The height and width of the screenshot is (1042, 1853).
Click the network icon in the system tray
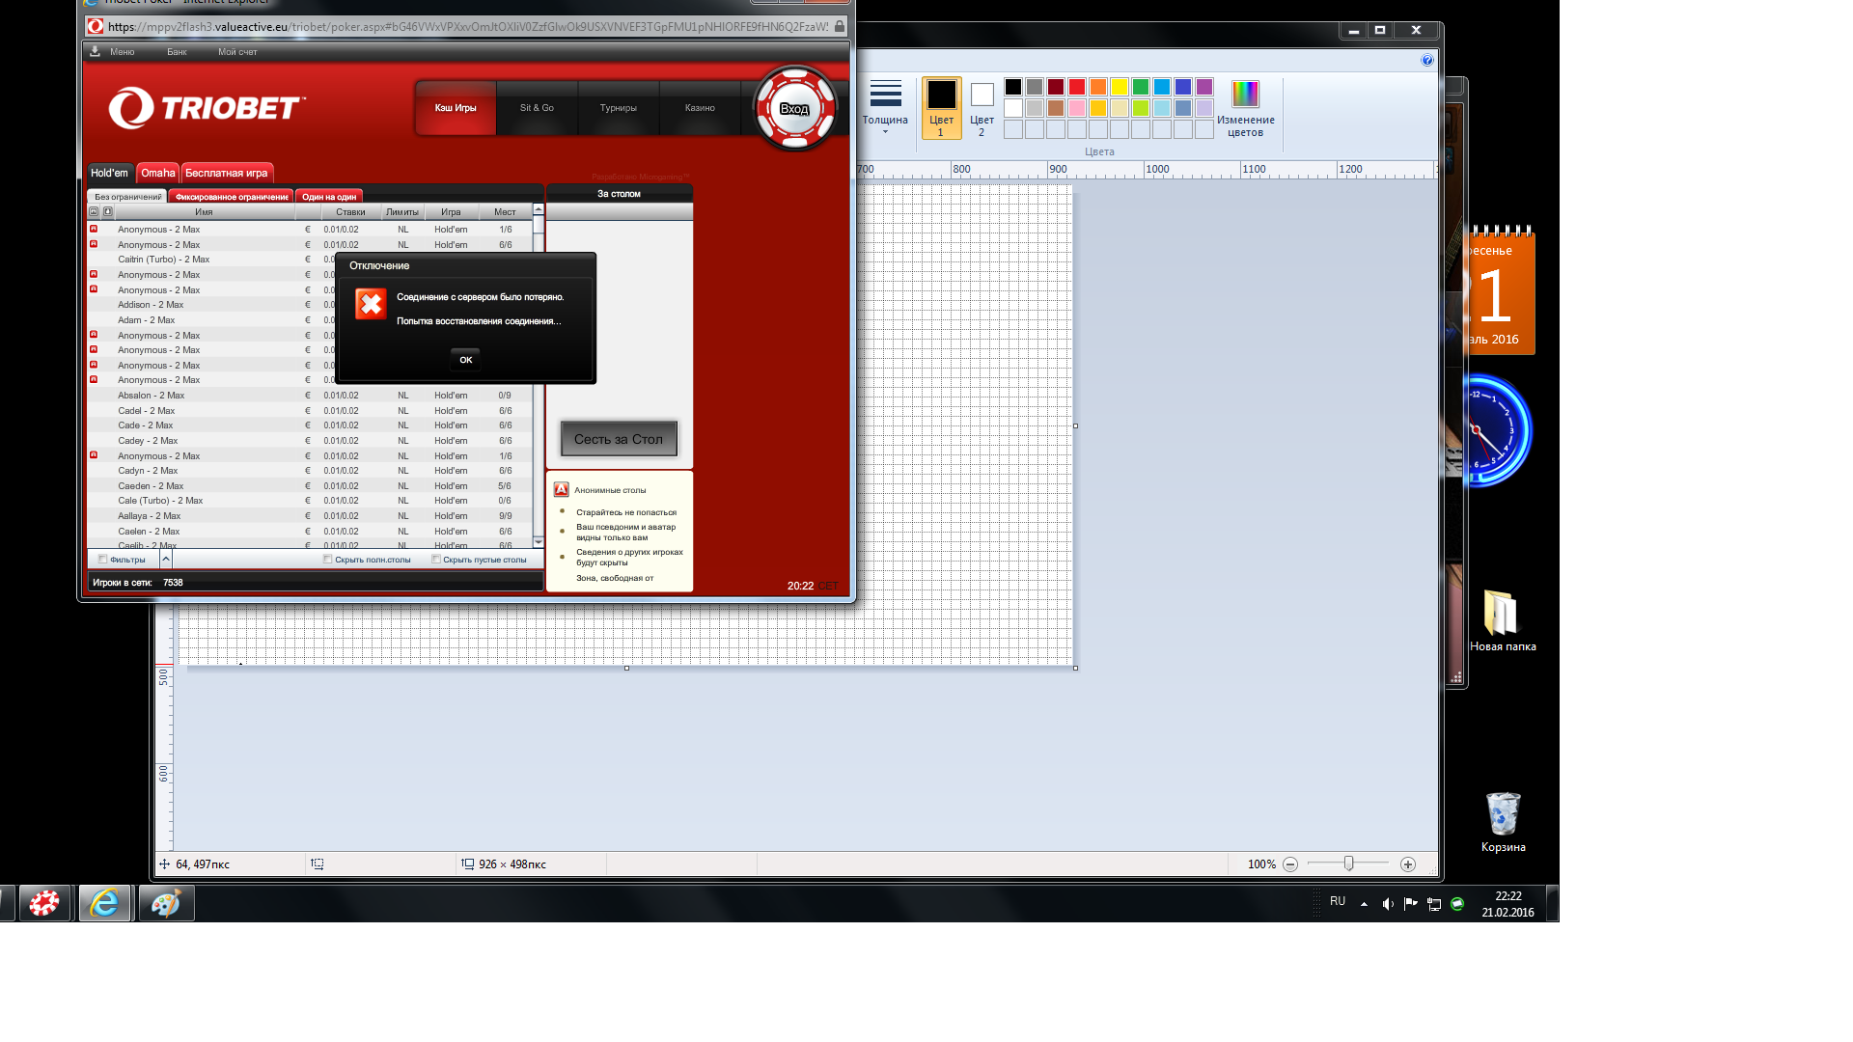(x=1434, y=904)
